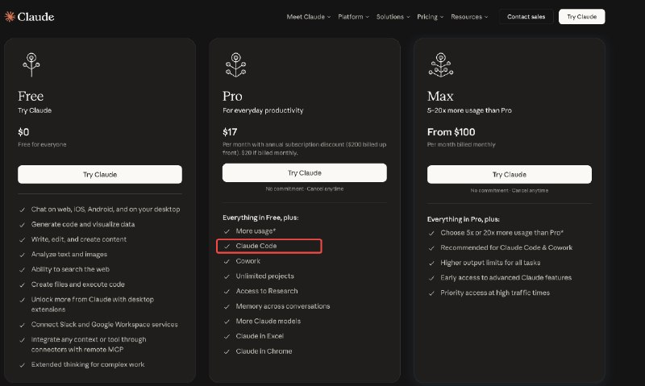Viewport: 645px width, 386px height.
Task: Expand the Solutions navigation dropdown
Action: click(393, 17)
